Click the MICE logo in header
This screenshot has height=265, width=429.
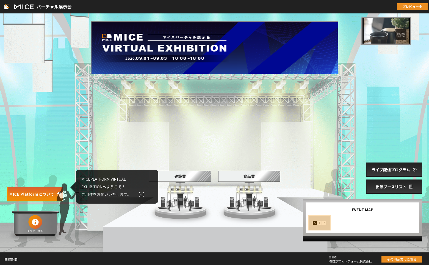pos(19,7)
